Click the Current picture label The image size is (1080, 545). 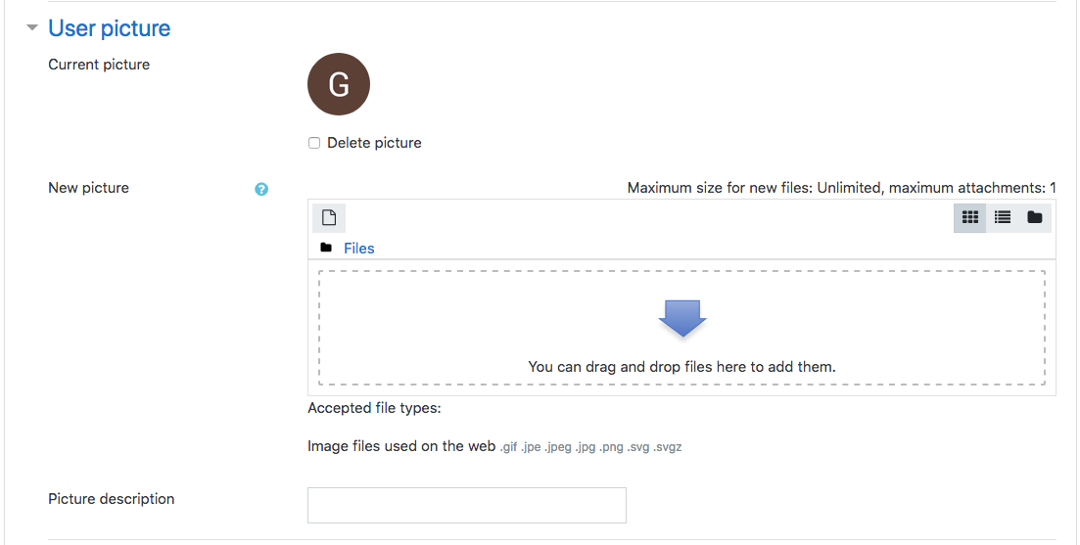pyautogui.click(x=99, y=65)
